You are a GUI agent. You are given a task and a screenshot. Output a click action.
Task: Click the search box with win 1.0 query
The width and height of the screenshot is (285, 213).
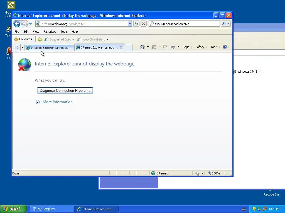click(184, 24)
